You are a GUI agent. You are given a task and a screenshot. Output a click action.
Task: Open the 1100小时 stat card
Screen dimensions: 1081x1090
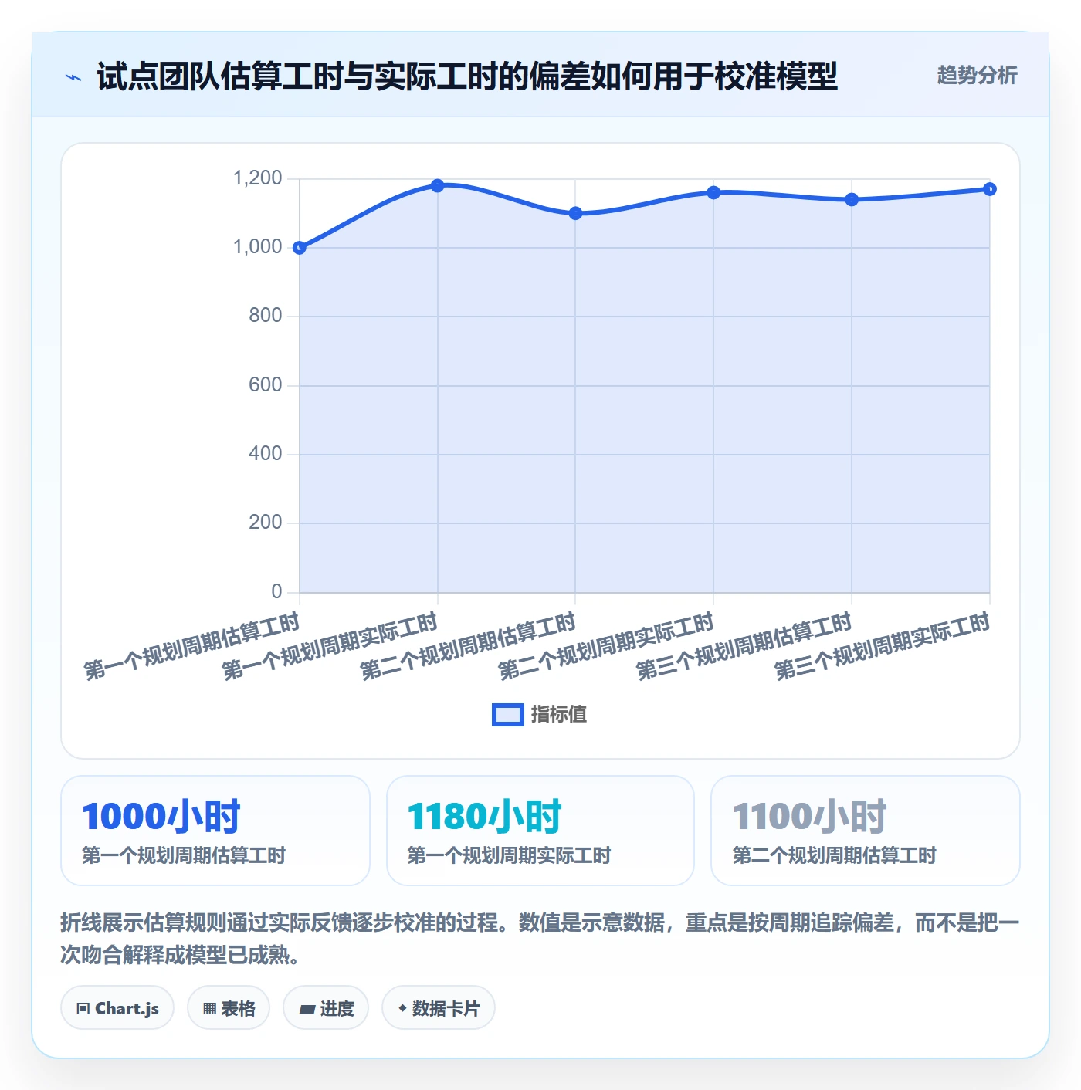coord(866,831)
